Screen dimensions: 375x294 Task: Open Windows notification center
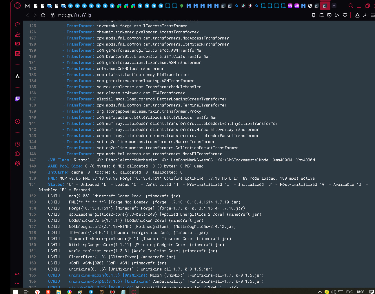tap(372, 292)
